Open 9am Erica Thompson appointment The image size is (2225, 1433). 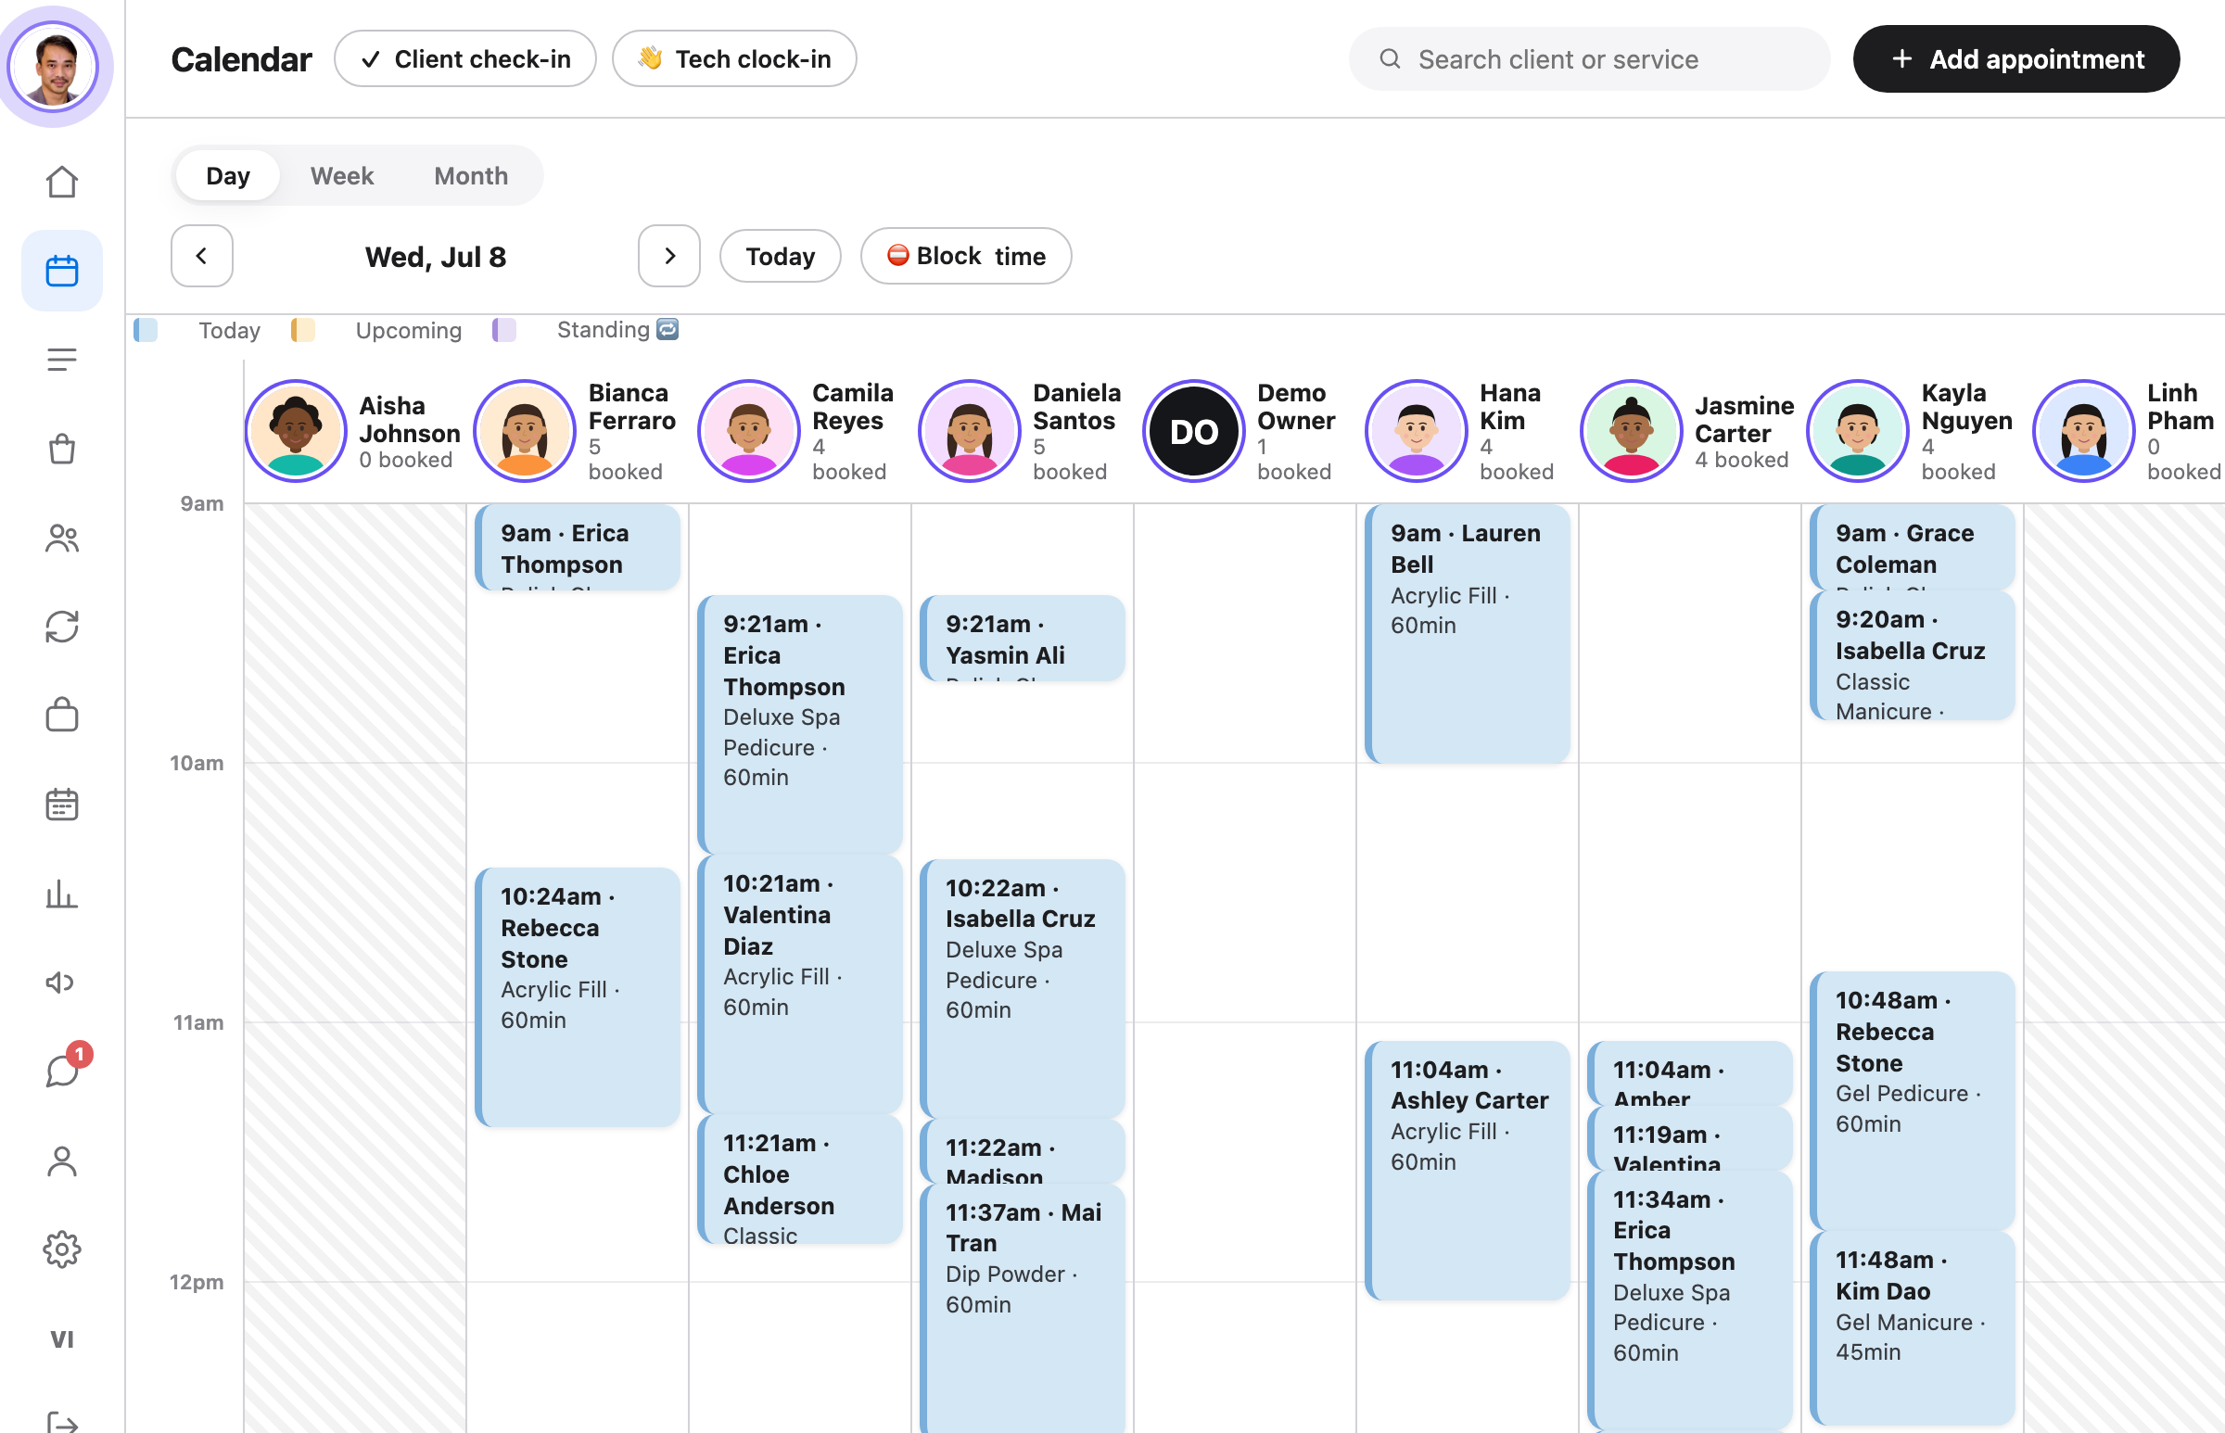(x=578, y=548)
